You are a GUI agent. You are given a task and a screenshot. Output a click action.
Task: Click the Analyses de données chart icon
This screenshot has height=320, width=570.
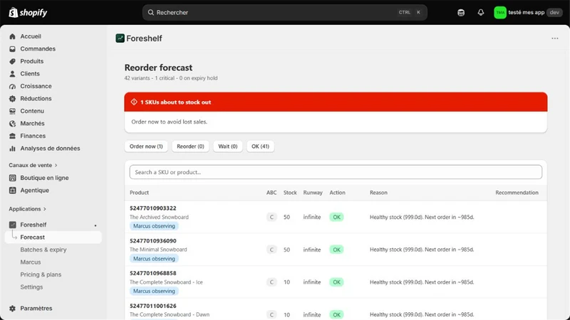click(x=12, y=149)
